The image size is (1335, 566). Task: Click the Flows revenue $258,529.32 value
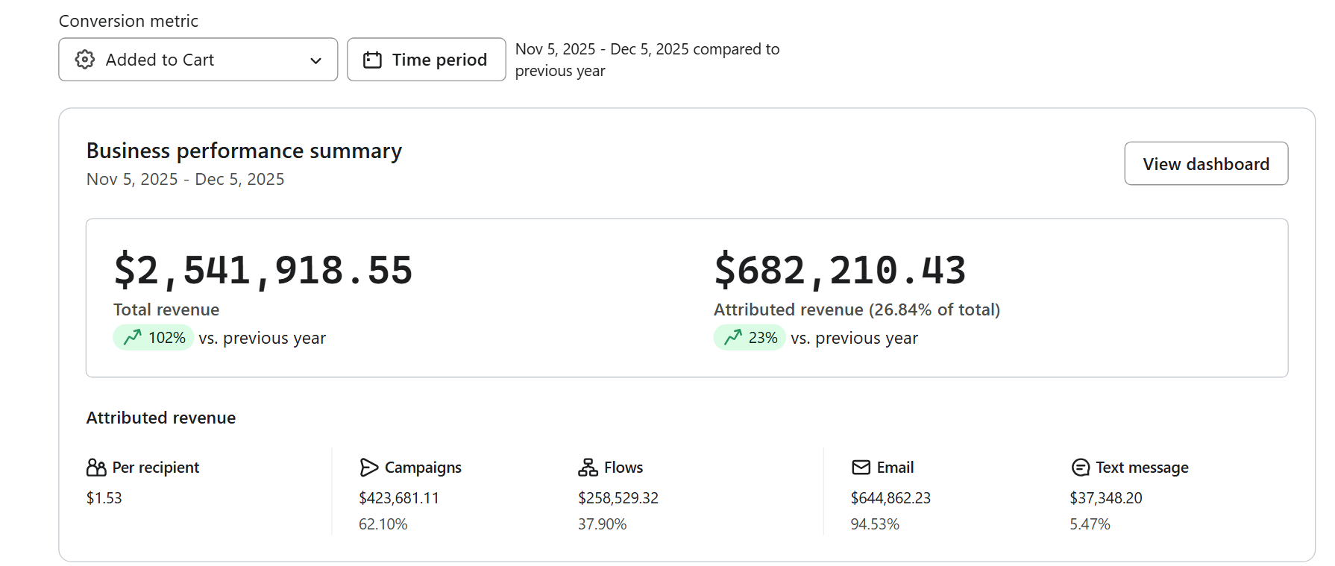618,497
